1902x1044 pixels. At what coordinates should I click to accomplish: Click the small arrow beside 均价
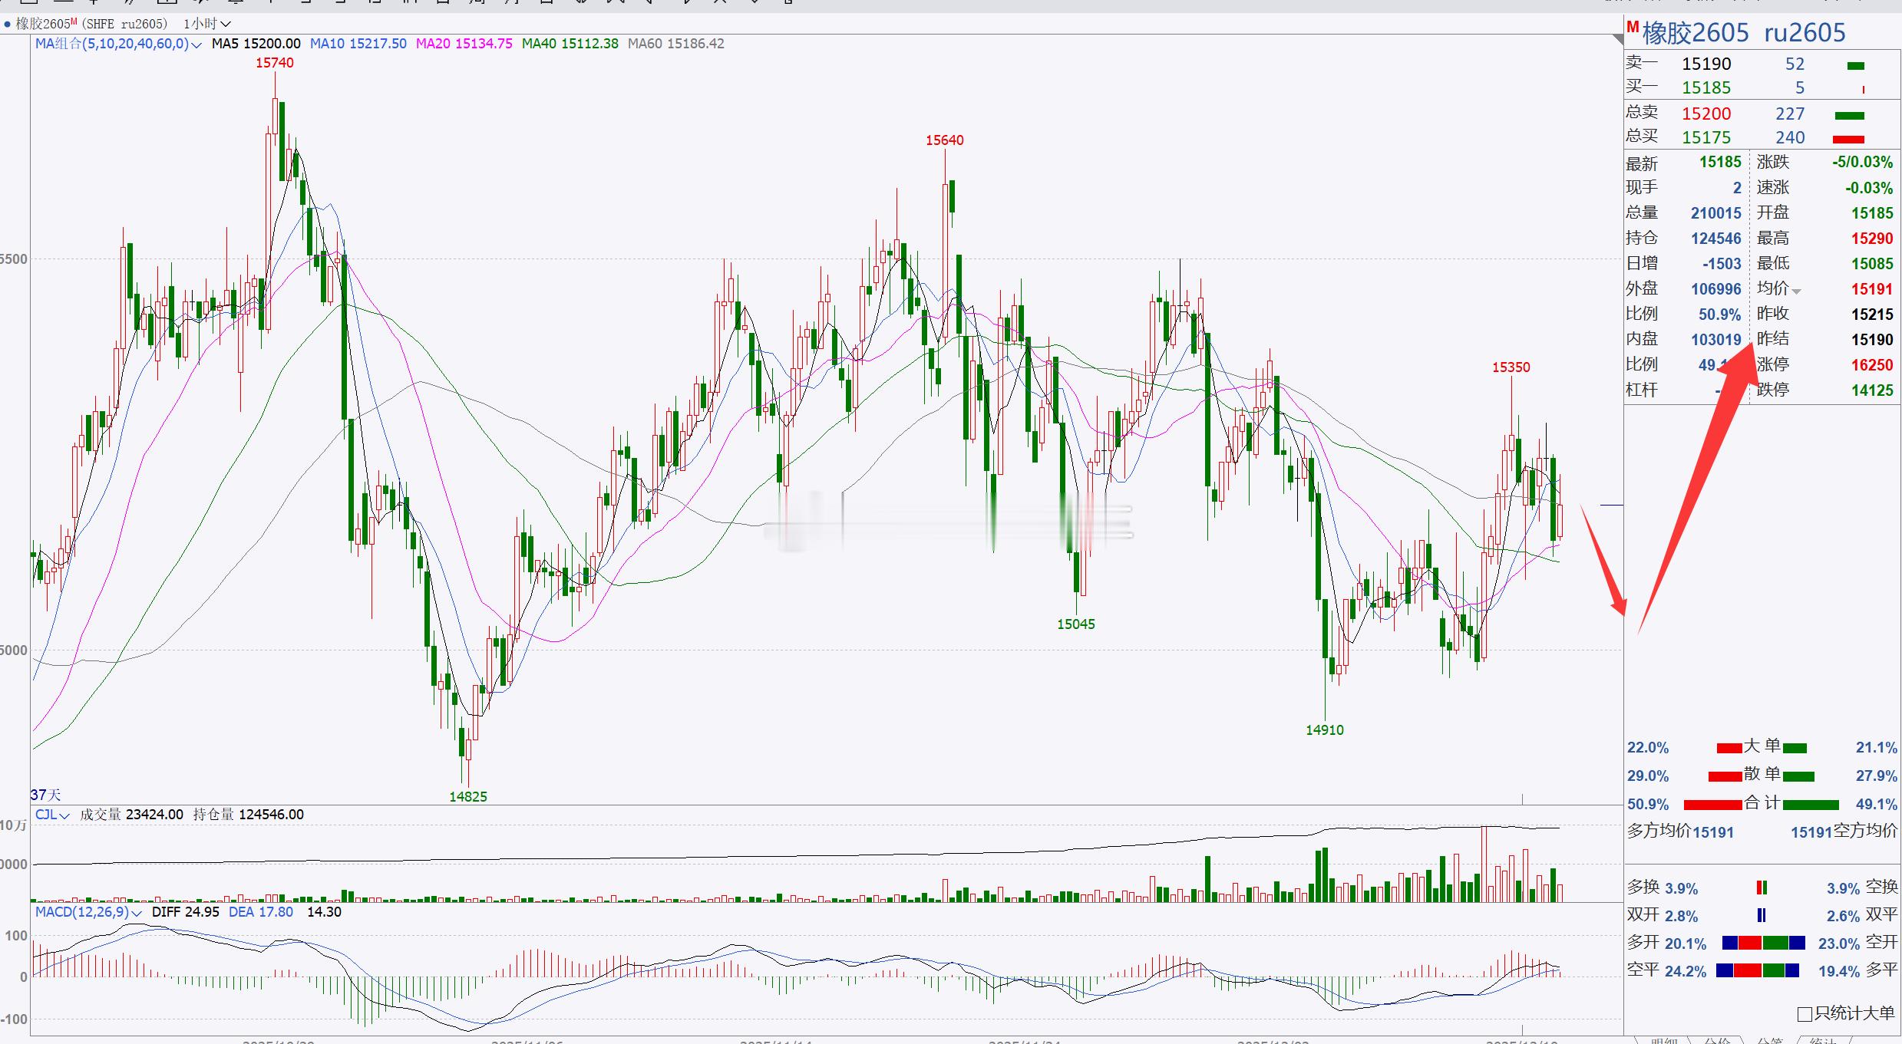point(1797,291)
